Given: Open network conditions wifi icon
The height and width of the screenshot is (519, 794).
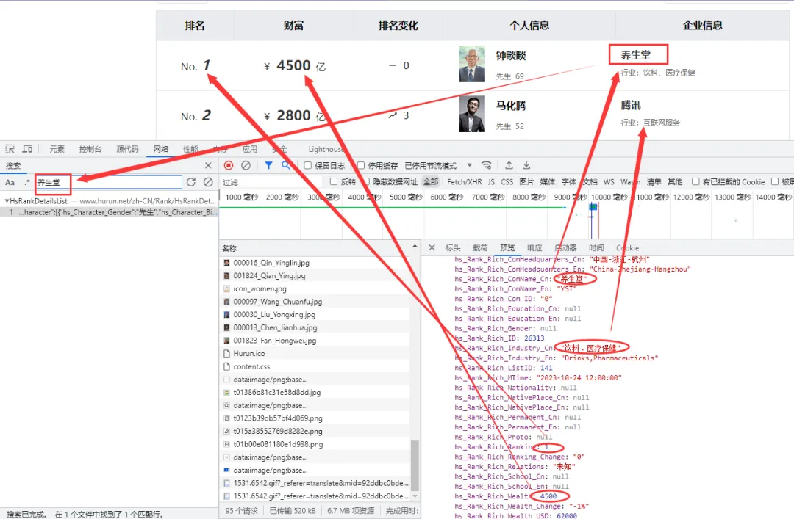Looking at the screenshot, I should 487,165.
